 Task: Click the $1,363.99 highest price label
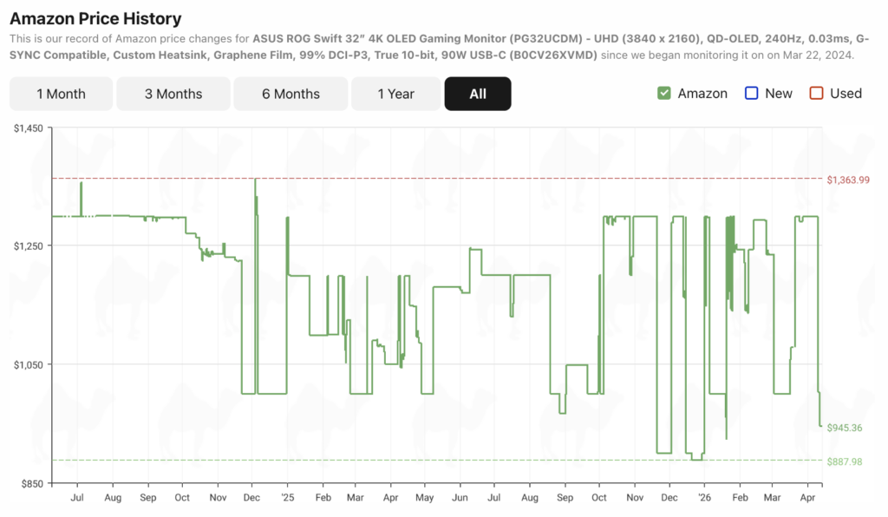click(x=848, y=180)
